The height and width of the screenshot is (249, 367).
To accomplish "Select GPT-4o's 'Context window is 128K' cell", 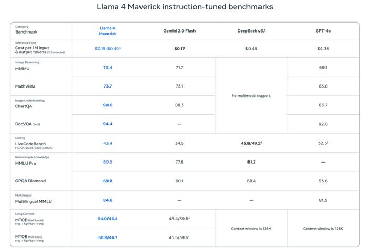I will click(323, 229).
